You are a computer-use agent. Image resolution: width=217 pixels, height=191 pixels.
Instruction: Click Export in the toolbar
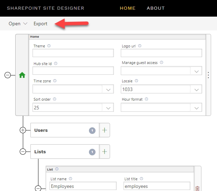pyautogui.click(x=40, y=24)
